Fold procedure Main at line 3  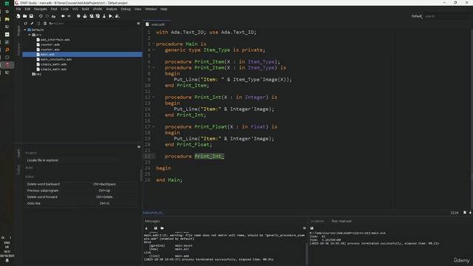(154, 44)
